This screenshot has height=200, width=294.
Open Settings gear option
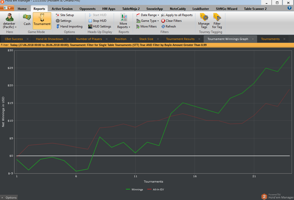coord(63,21)
